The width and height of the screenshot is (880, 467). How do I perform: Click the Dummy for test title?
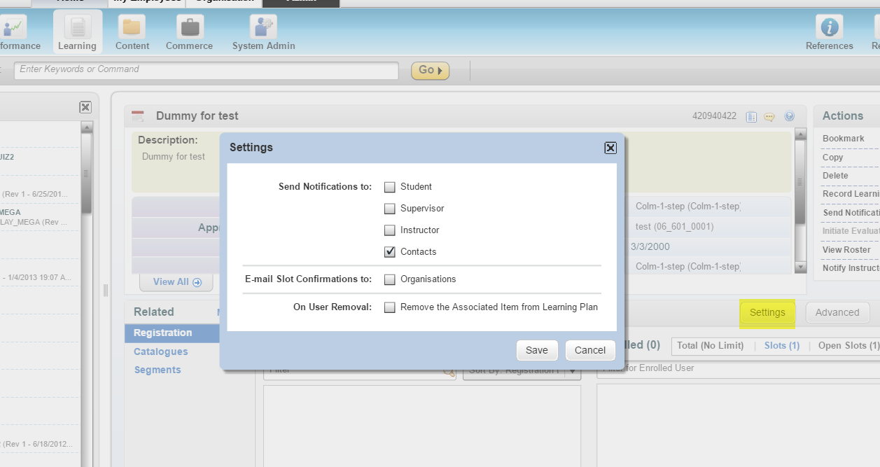[197, 116]
